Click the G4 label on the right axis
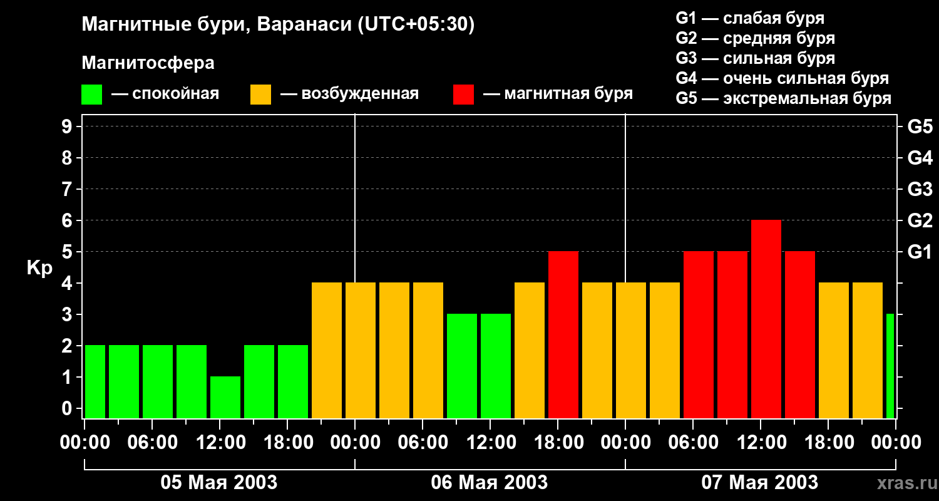Viewport: 939px width, 501px height. click(x=920, y=158)
